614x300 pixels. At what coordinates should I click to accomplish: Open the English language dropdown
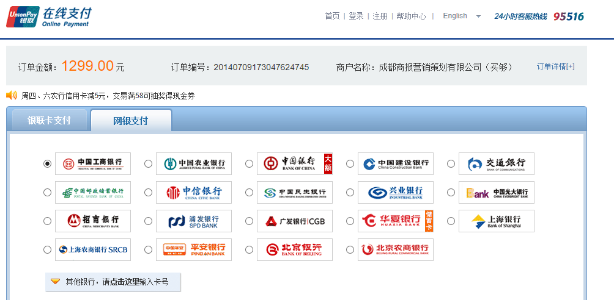(x=462, y=16)
